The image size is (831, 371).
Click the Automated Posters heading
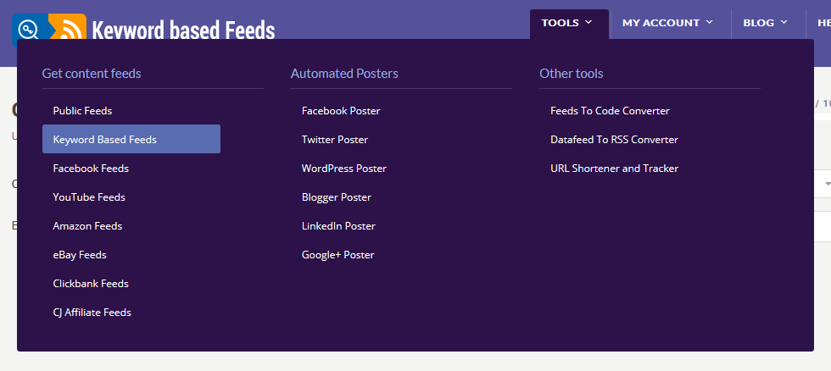(344, 74)
